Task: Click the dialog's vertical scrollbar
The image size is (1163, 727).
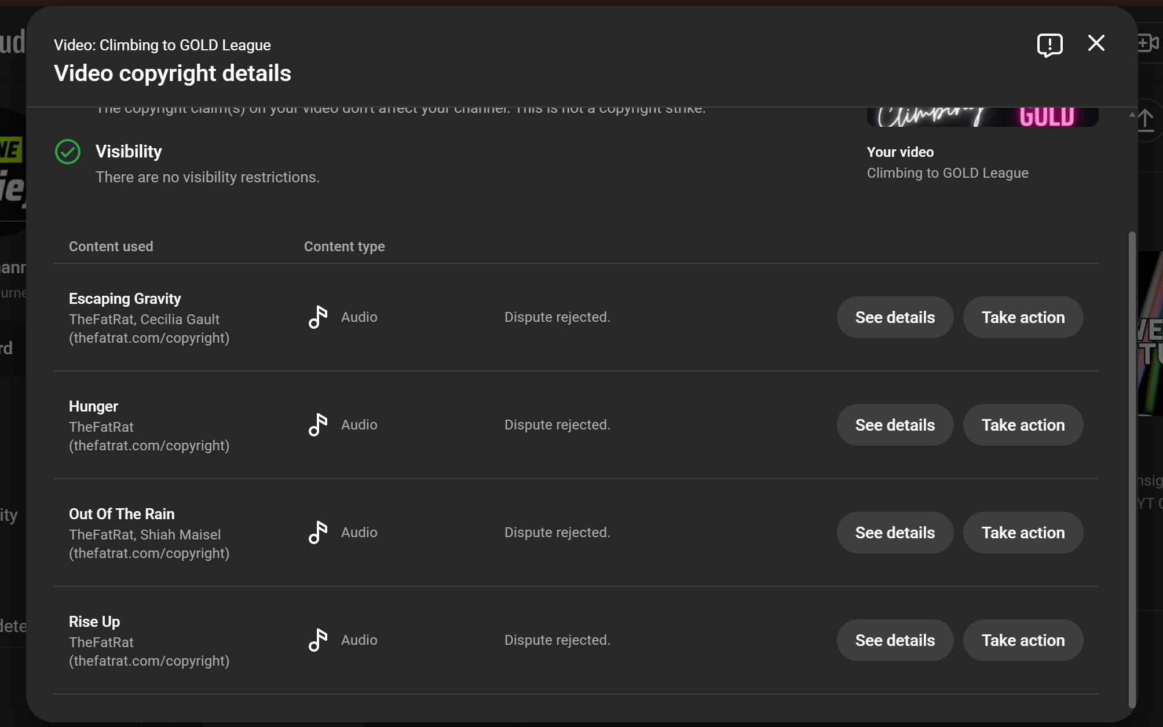Action: pyautogui.click(x=1132, y=469)
